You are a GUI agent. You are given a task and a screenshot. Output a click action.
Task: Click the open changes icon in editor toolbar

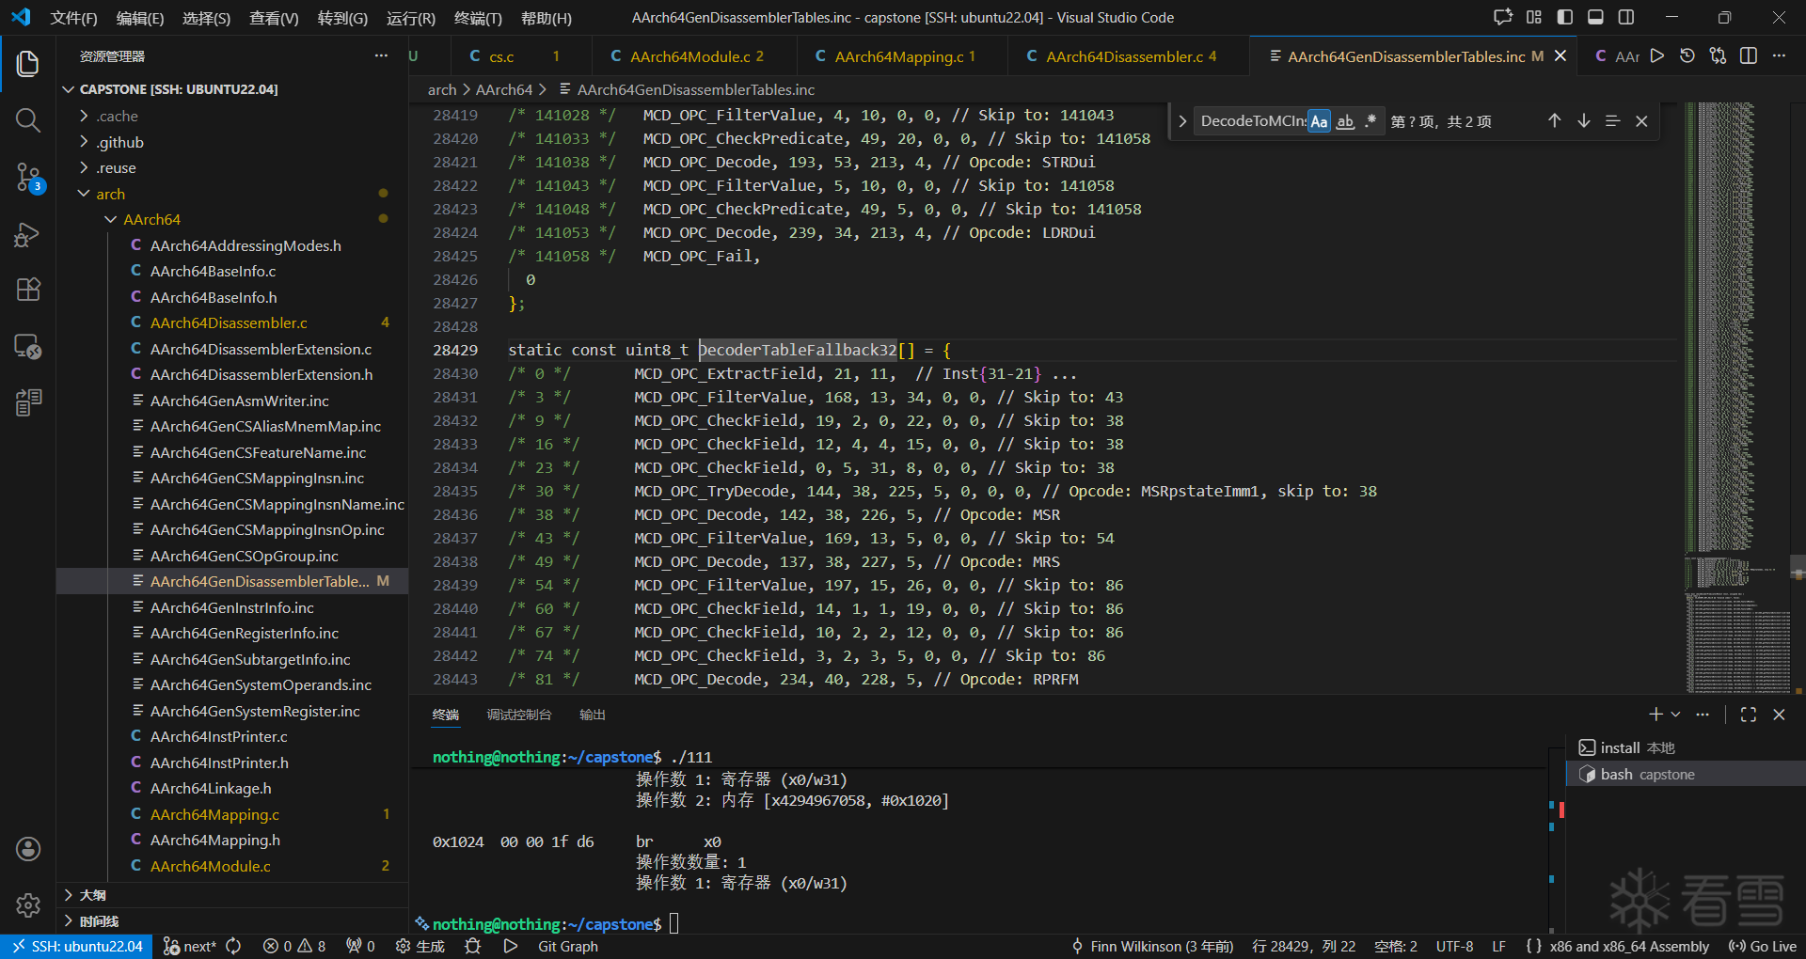pyautogui.click(x=1718, y=56)
